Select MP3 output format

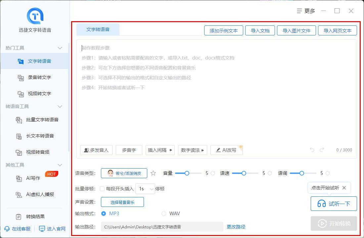pos(104,214)
